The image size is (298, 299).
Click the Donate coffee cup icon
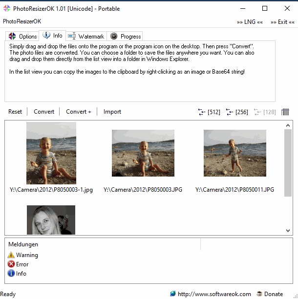pyautogui.click(x=259, y=294)
